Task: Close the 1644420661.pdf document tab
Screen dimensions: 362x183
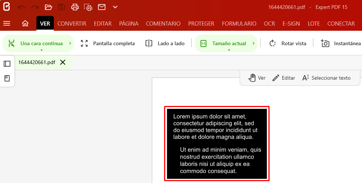Action: 63,62
